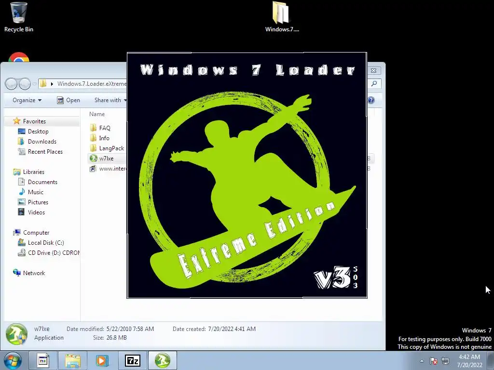494x370 pixels.
Task: Click the Windows Start orb
Action: pyautogui.click(x=12, y=360)
